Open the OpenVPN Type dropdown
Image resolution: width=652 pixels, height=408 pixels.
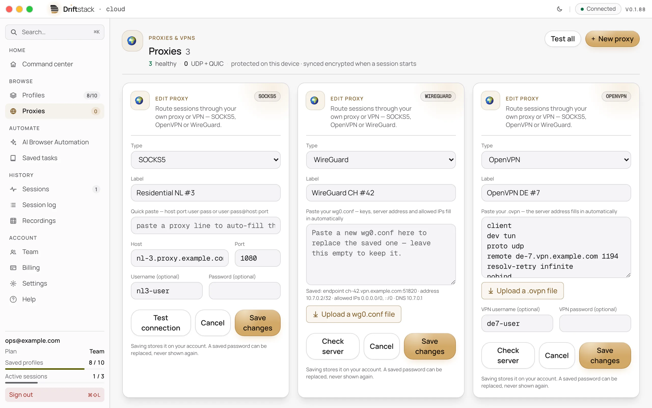(556, 160)
